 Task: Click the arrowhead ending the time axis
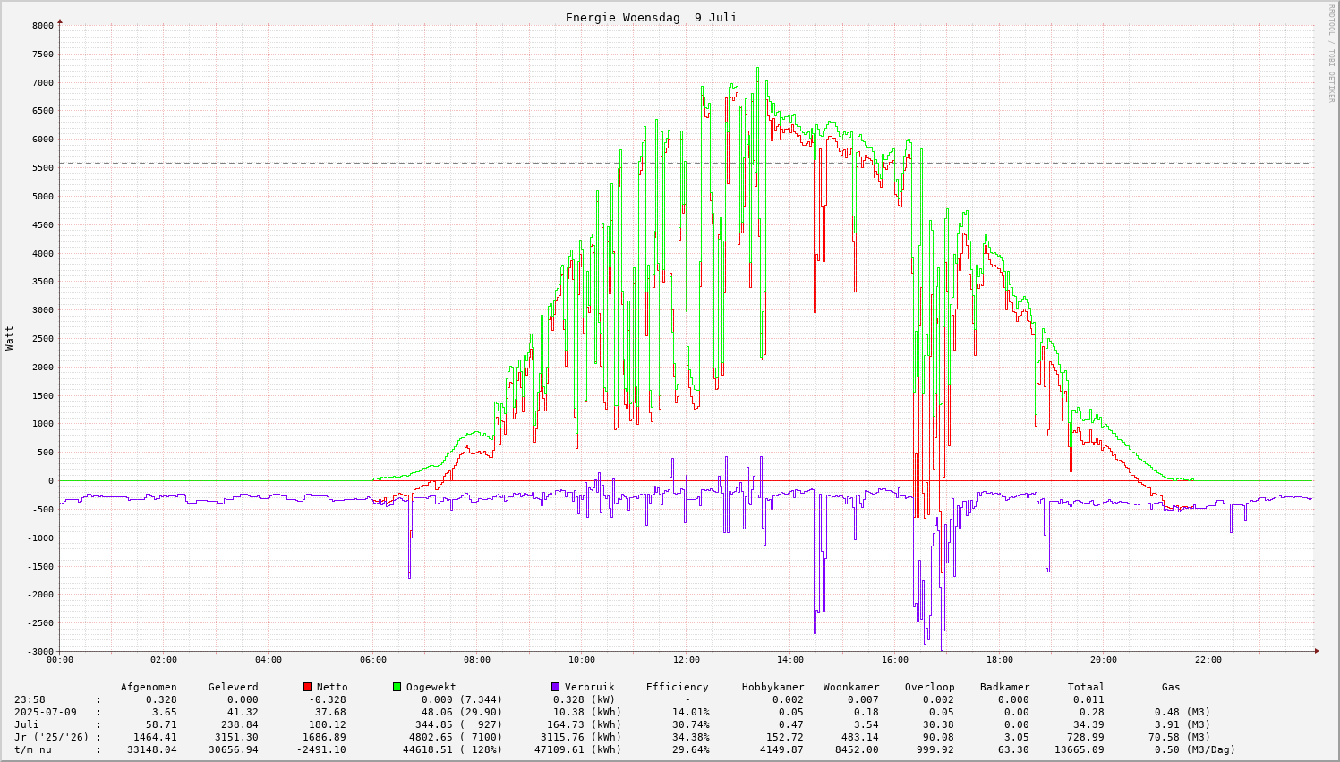click(1316, 651)
